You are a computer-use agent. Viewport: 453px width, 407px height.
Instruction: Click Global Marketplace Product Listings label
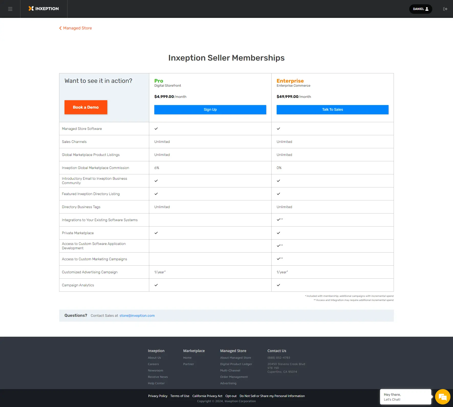(x=91, y=155)
